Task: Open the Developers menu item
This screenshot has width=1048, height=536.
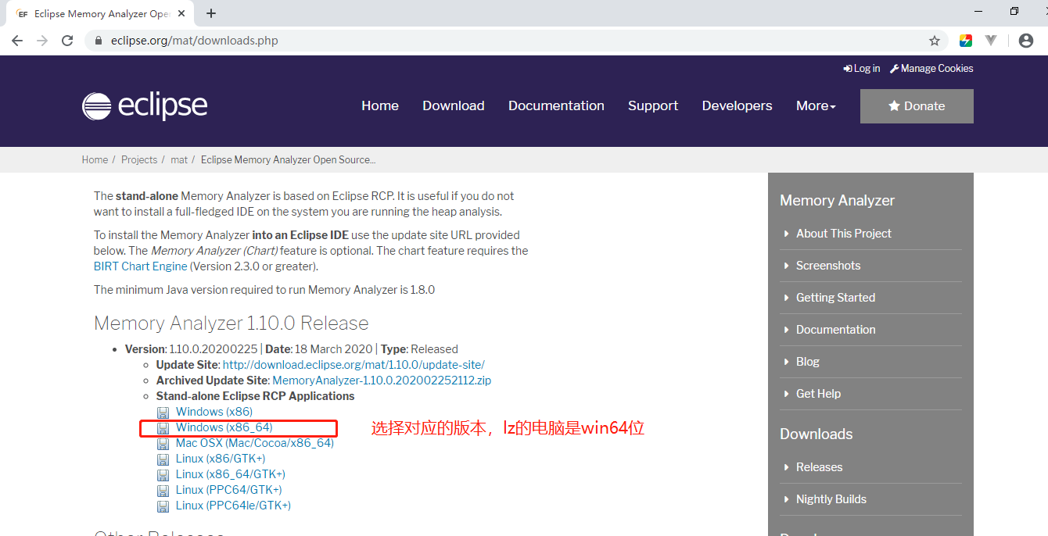Action: [737, 105]
